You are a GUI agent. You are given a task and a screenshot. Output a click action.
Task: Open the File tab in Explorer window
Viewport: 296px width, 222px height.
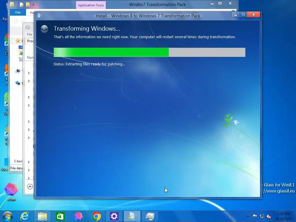click(18, 12)
